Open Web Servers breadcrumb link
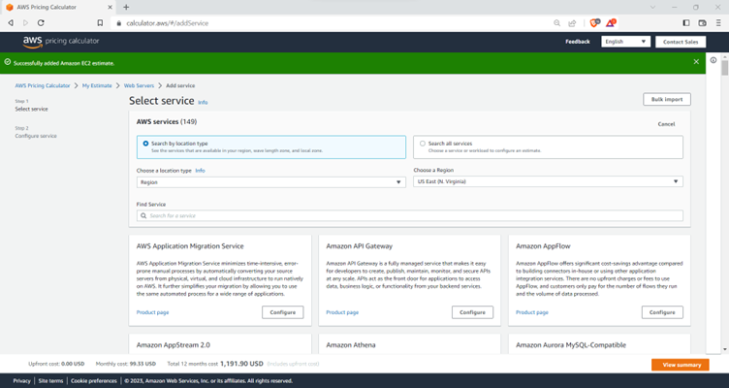The width and height of the screenshot is (729, 388). pyautogui.click(x=139, y=85)
